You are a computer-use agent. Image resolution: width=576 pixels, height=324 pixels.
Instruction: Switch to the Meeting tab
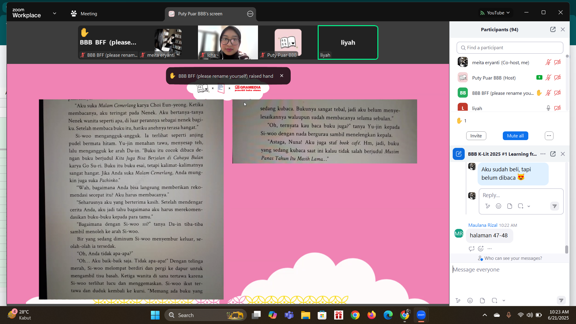tap(84, 14)
